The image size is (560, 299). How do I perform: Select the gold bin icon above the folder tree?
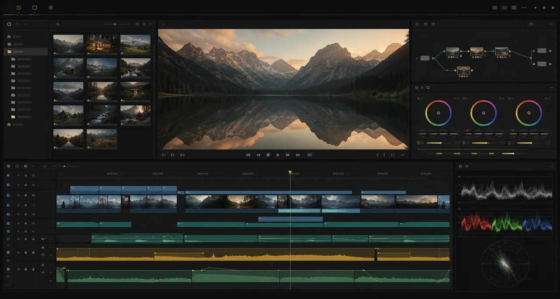(x=9, y=24)
